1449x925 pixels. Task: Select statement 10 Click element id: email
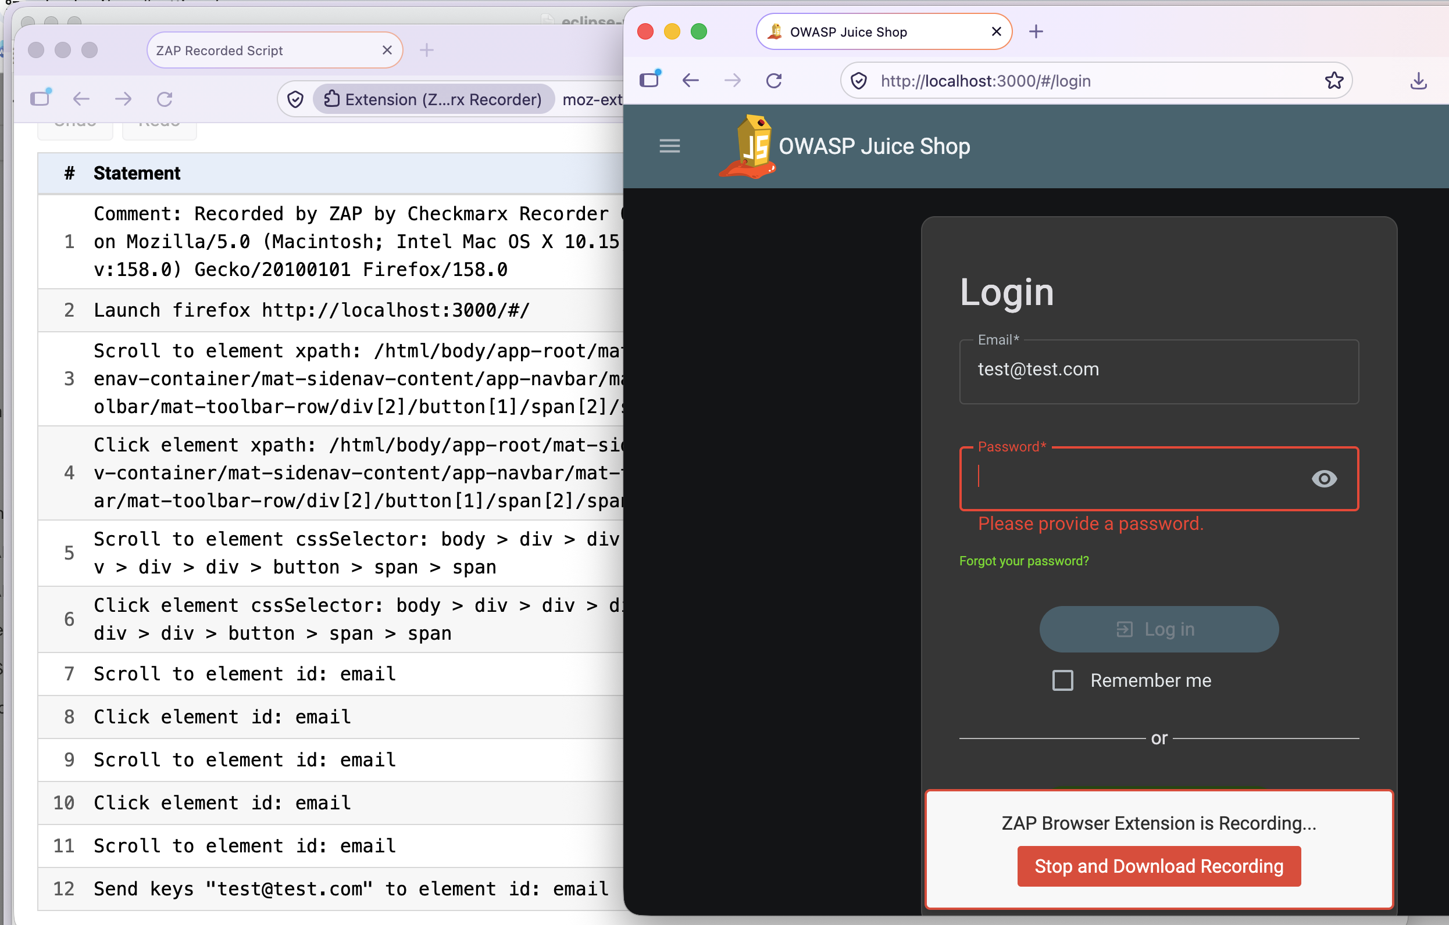[x=330, y=803]
